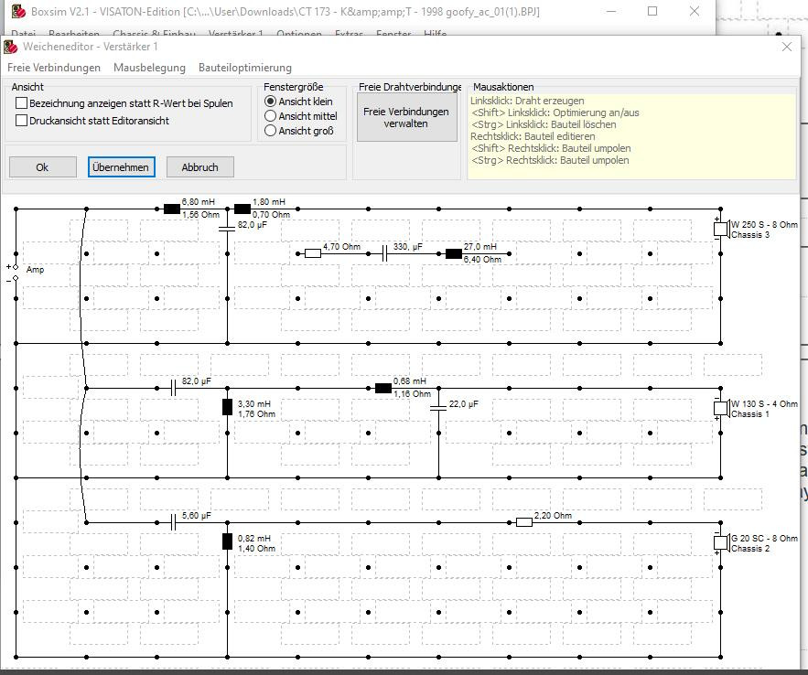This screenshot has height=675, width=808.
Task: Toggle Druckansicht statt Editoransicht checkbox
Action: coord(21,121)
